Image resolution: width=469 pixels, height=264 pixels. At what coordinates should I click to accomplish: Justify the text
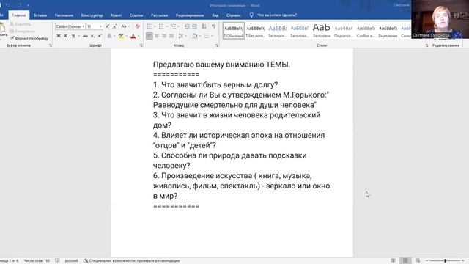click(x=171, y=36)
